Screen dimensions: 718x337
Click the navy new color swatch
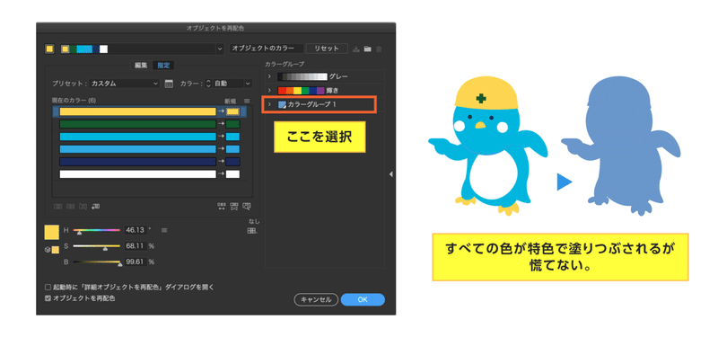(232, 162)
